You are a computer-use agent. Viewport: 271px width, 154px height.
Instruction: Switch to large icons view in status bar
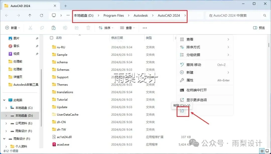click(267, 151)
